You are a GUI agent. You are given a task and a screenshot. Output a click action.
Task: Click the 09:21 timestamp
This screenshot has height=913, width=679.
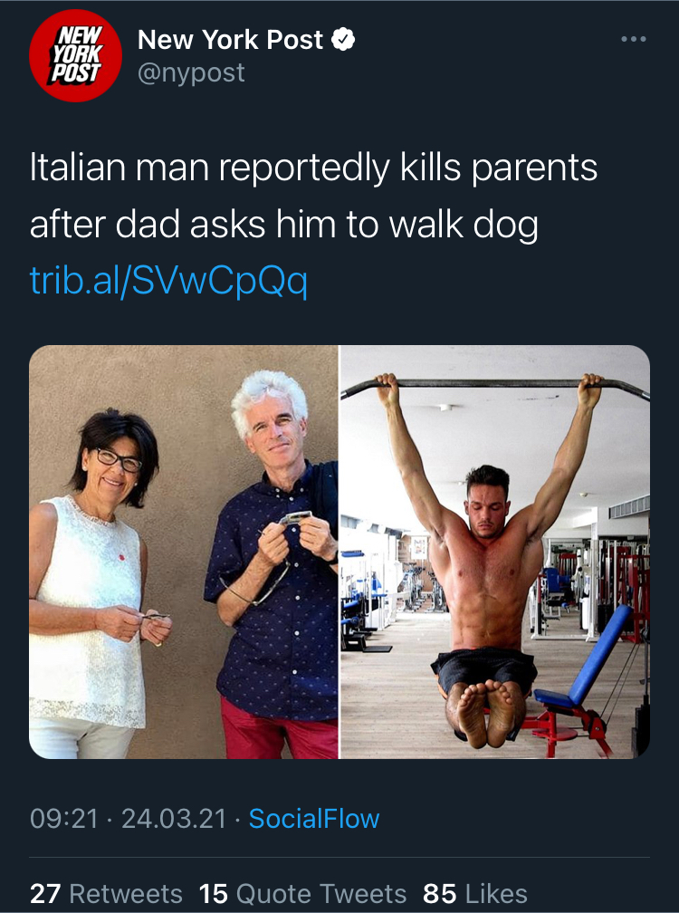click(64, 819)
